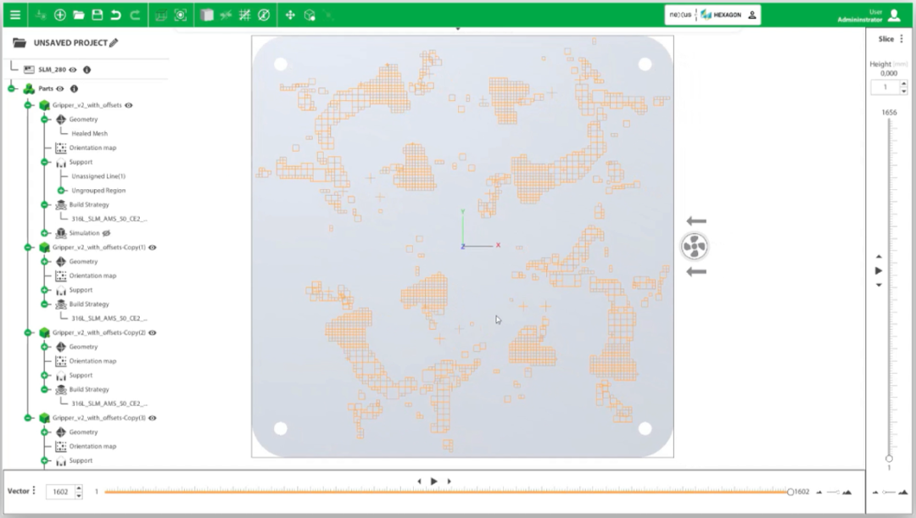This screenshot has height=518, width=916.
Task: Select the Orientation map item under Copy(2)
Action: tap(92, 361)
